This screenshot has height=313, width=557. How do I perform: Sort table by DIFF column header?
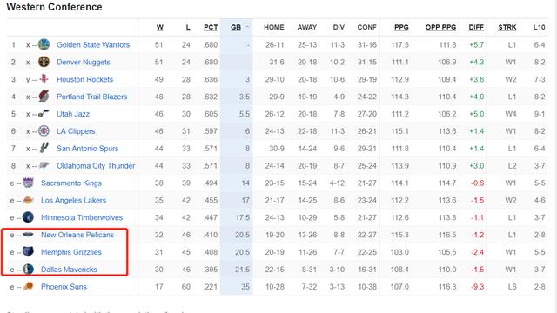click(476, 27)
